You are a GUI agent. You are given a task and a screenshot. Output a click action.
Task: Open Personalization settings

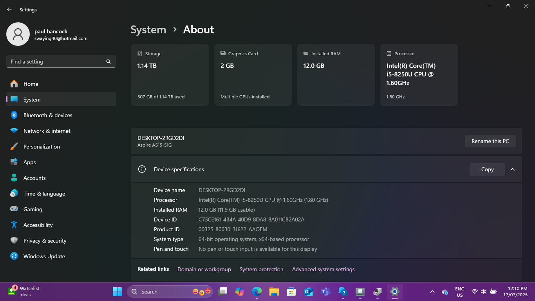(x=61, y=147)
